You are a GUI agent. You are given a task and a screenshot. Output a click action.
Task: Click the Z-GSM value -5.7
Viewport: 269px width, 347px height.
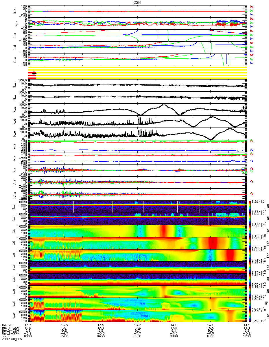(137, 334)
